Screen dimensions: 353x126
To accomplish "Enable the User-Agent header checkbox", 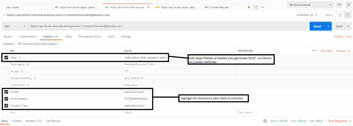I will (x=6, y=65).
